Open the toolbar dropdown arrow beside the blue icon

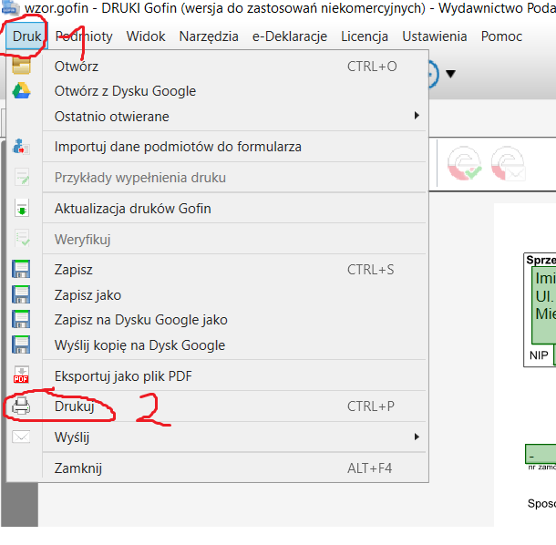pyautogui.click(x=449, y=74)
